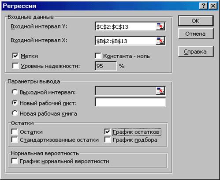The width and height of the screenshot is (220, 180).
Task: Enable Уровень надежности checkbox
Action: [15, 66]
